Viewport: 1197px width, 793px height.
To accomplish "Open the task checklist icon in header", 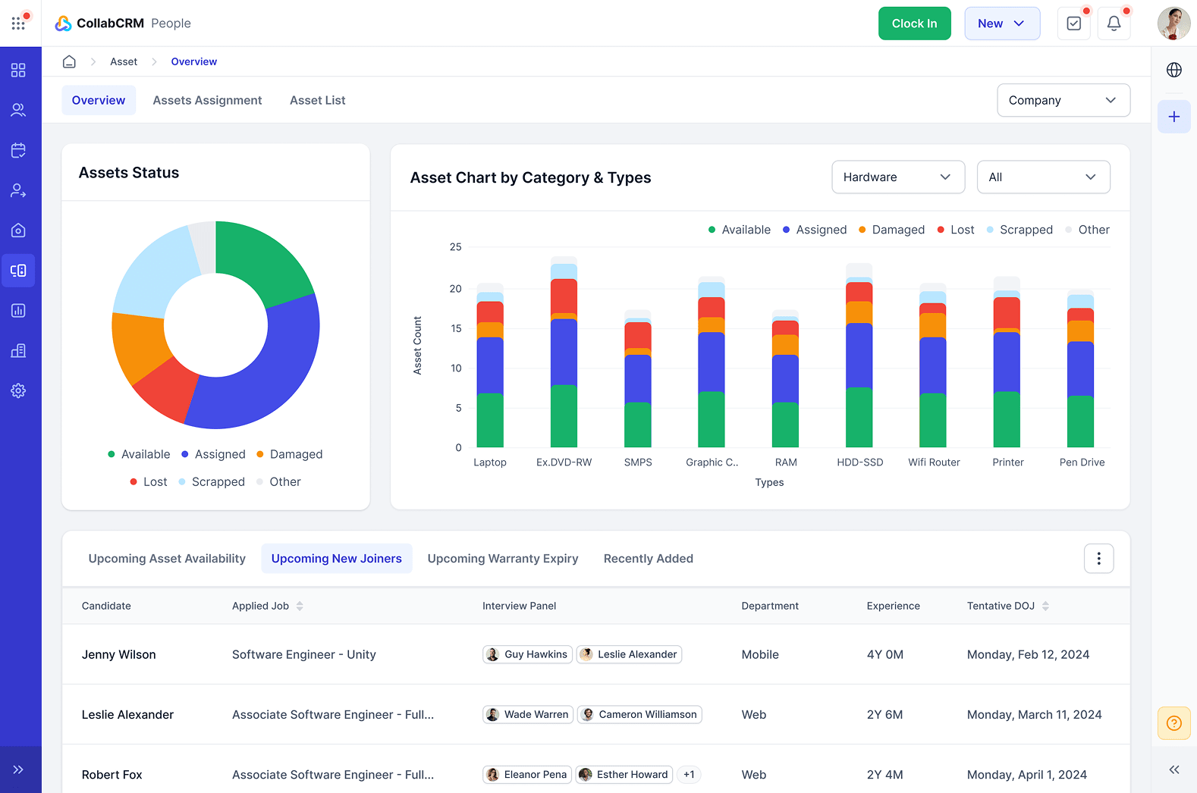I will tap(1073, 24).
